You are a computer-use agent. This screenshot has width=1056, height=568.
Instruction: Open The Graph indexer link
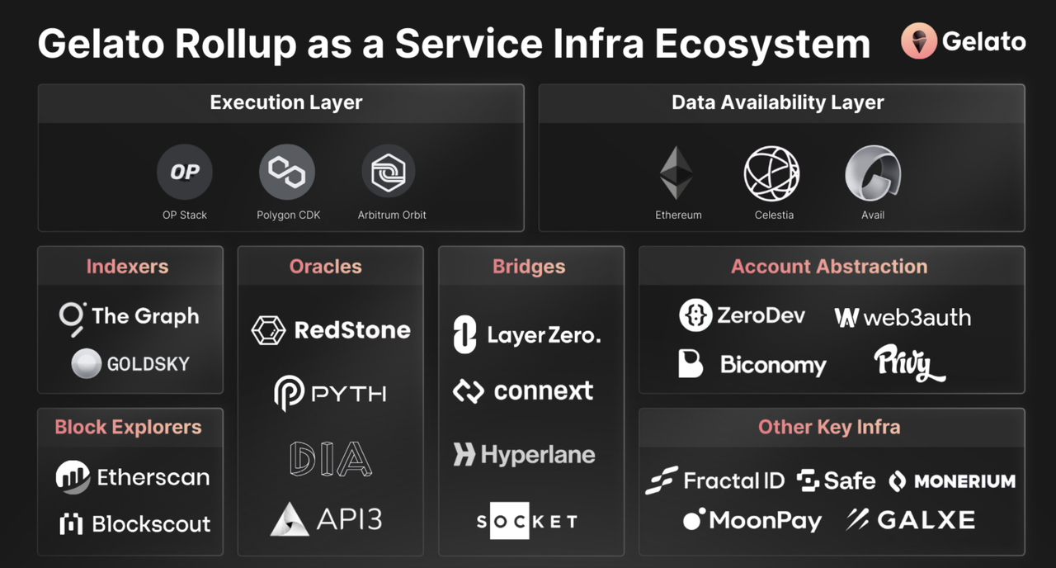130,316
